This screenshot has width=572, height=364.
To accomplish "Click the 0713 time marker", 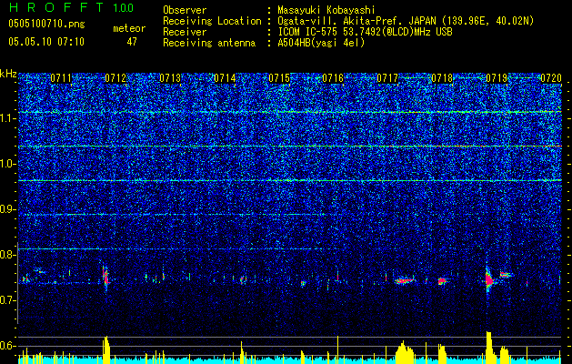I will [170, 78].
